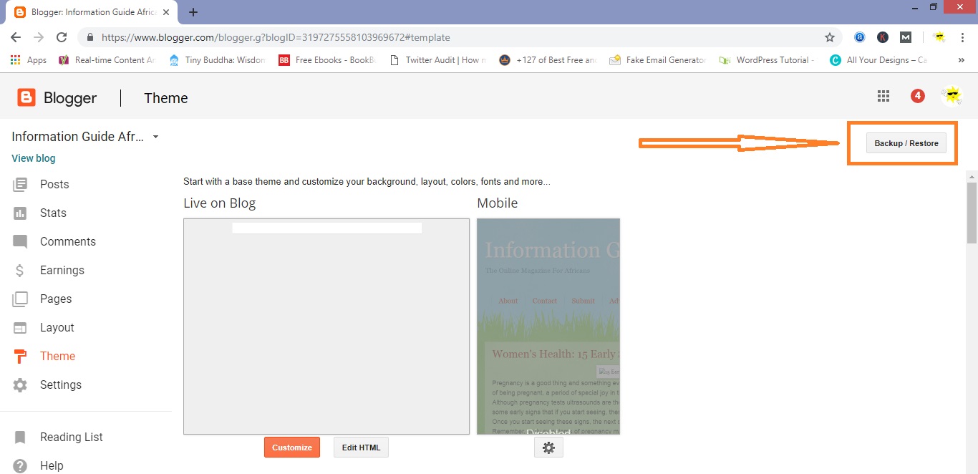Image resolution: width=978 pixels, height=474 pixels.
Task: Open the Apps bookmarks shortcut
Action: point(29,60)
